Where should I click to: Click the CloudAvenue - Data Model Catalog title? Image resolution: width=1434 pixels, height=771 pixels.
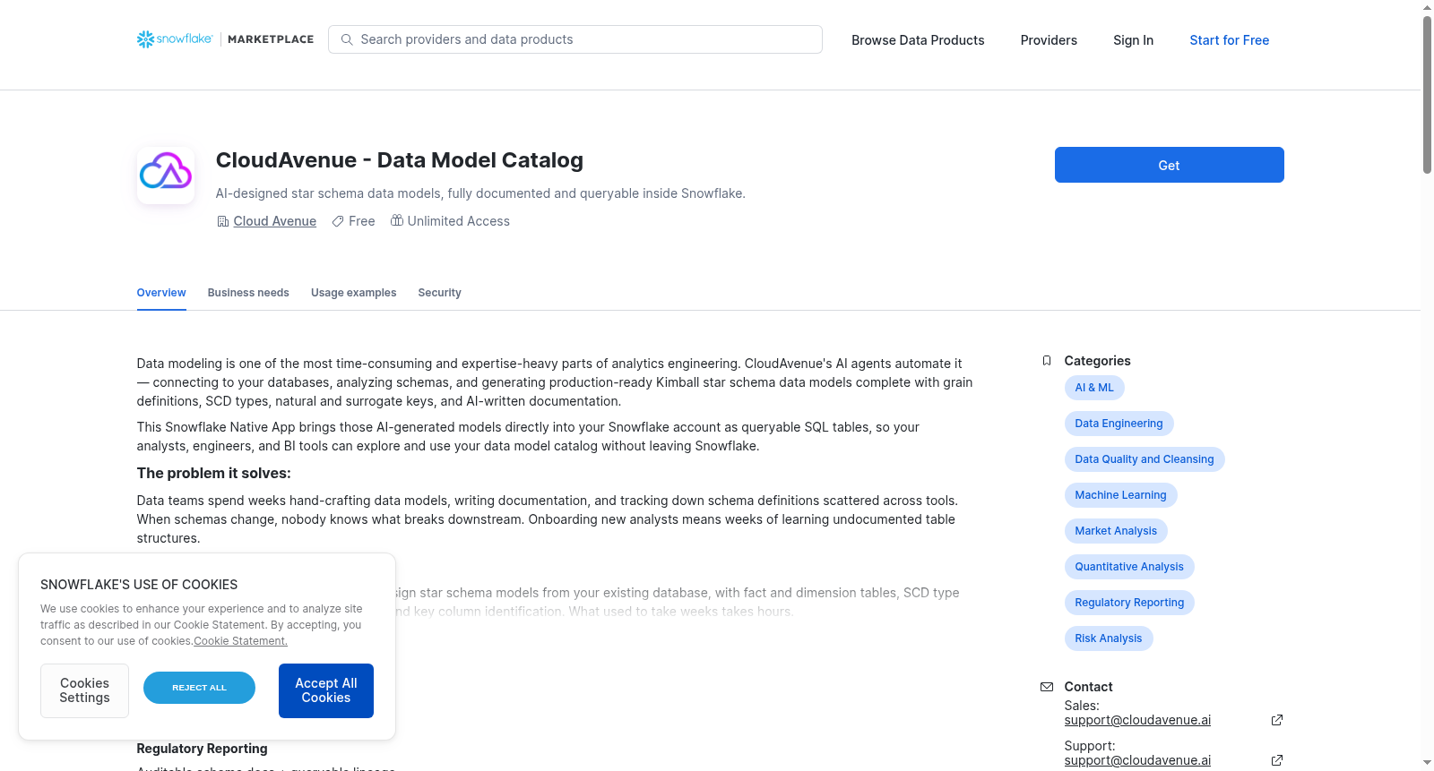[400, 160]
